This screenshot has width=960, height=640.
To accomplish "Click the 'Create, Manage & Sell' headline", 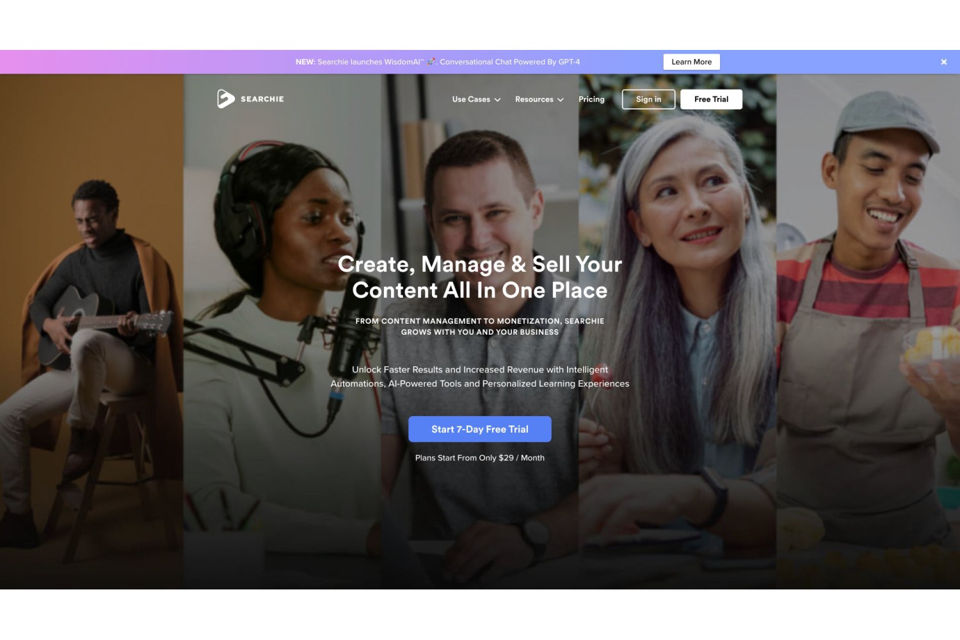I will [x=480, y=277].
